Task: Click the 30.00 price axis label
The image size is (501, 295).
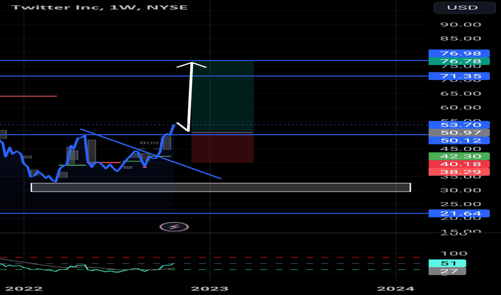Action: (461, 190)
